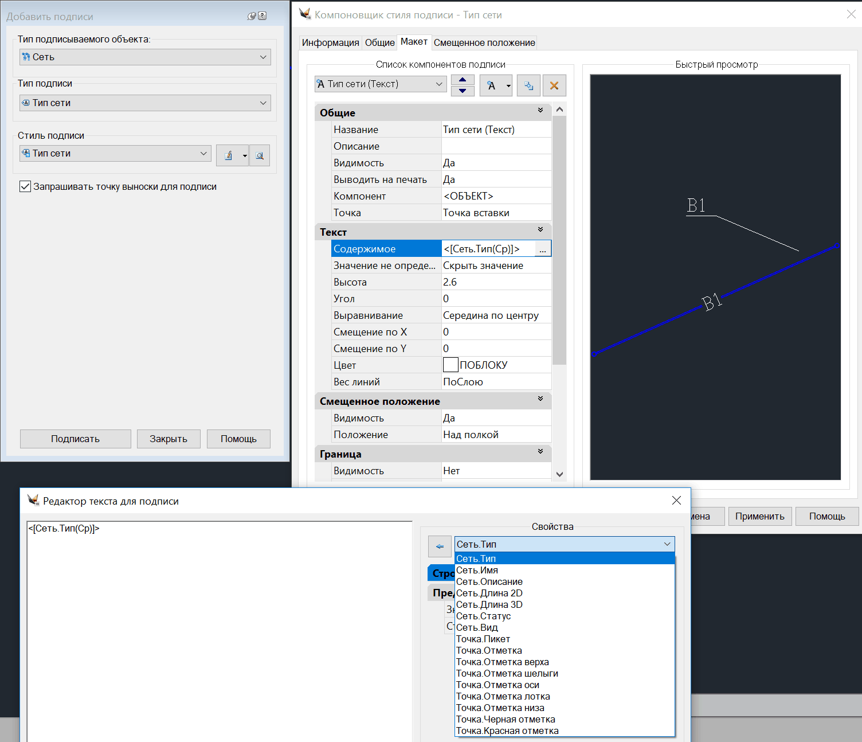The height and width of the screenshot is (742, 862).
Task: Click the Выводить на печать value Да
Action: pos(496,179)
